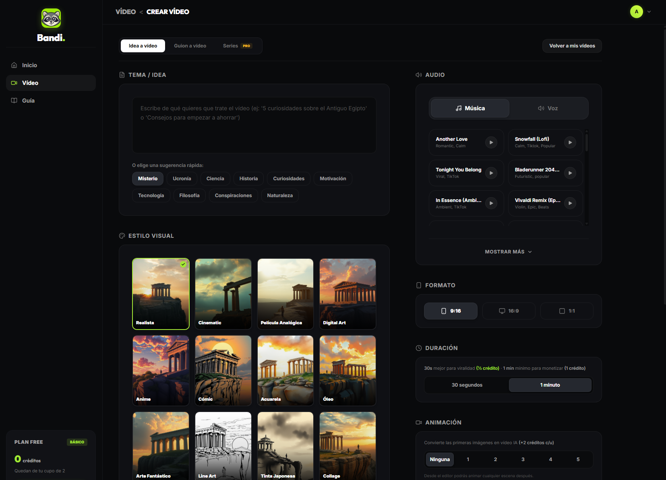Open Vídeo section in sidebar
666x480 pixels.
tap(51, 83)
